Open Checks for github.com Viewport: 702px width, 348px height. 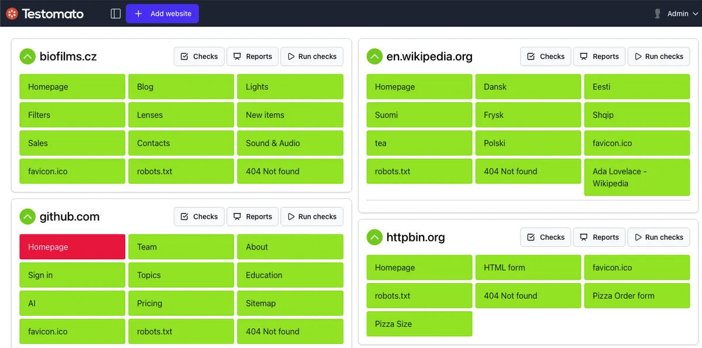pyautogui.click(x=199, y=216)
